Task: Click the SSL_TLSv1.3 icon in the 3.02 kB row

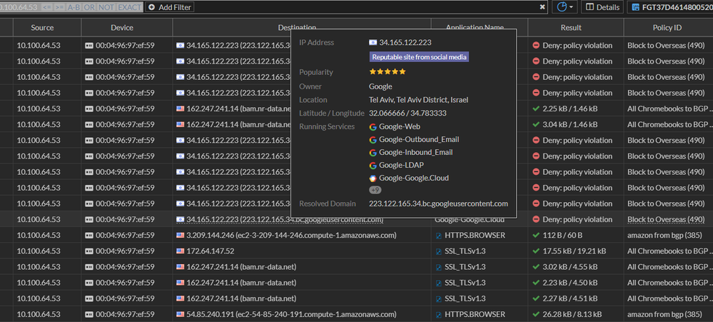Action: (439, 268)
